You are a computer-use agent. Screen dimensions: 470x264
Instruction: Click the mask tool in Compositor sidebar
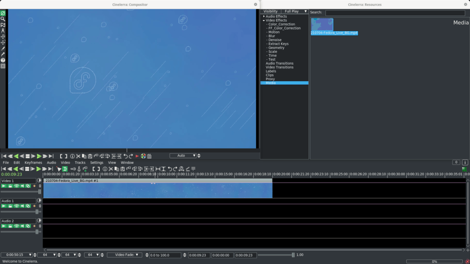pyautogui.click(x=3, y=25)
